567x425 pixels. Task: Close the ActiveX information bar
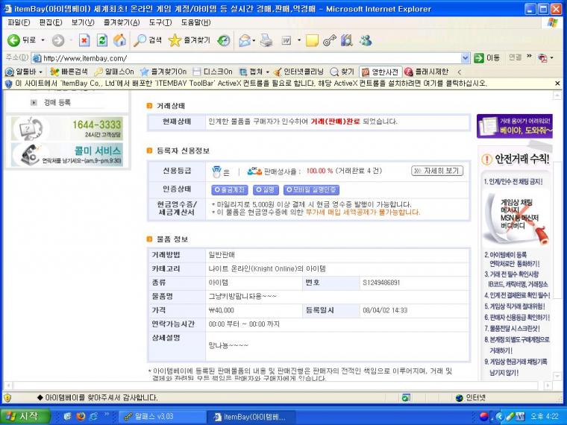(557, 84)
